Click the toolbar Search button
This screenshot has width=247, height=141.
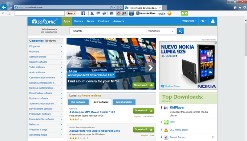pos(71,13)
